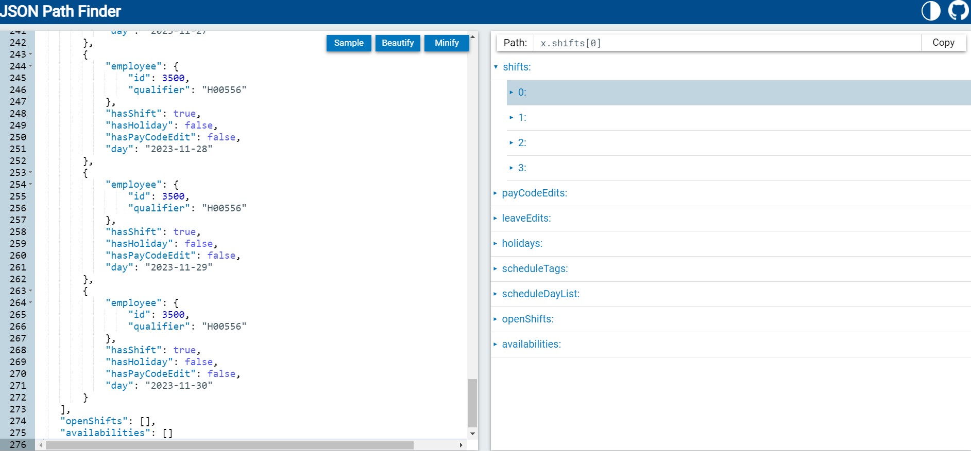Click the Path input field
Viewport: 971px width, 451px height.
(727, 43)
